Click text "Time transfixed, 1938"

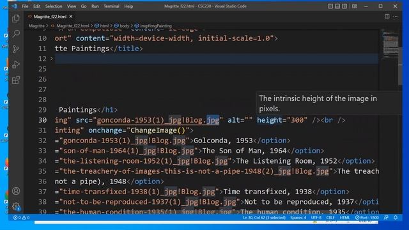click(268, 192)
